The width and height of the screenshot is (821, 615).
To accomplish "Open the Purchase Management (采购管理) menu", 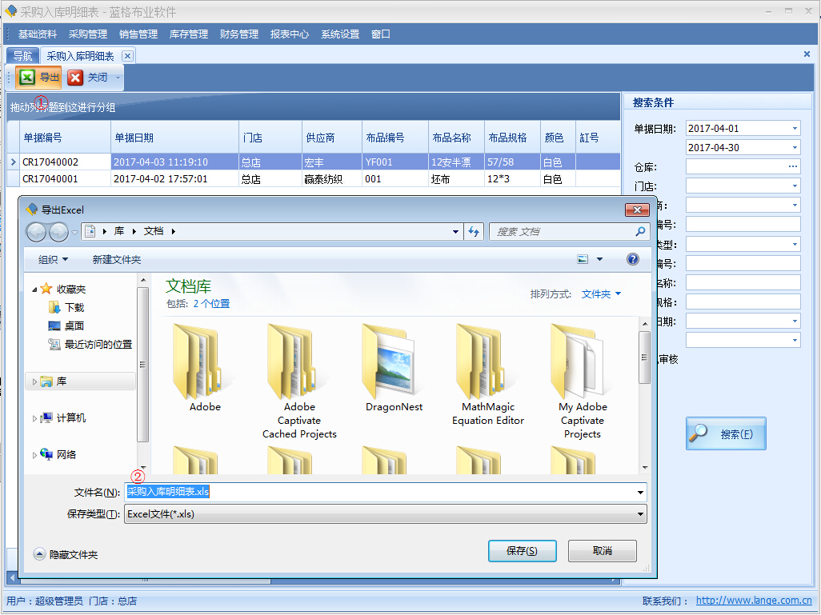I will pyautogui.click(x=87, y=34).
